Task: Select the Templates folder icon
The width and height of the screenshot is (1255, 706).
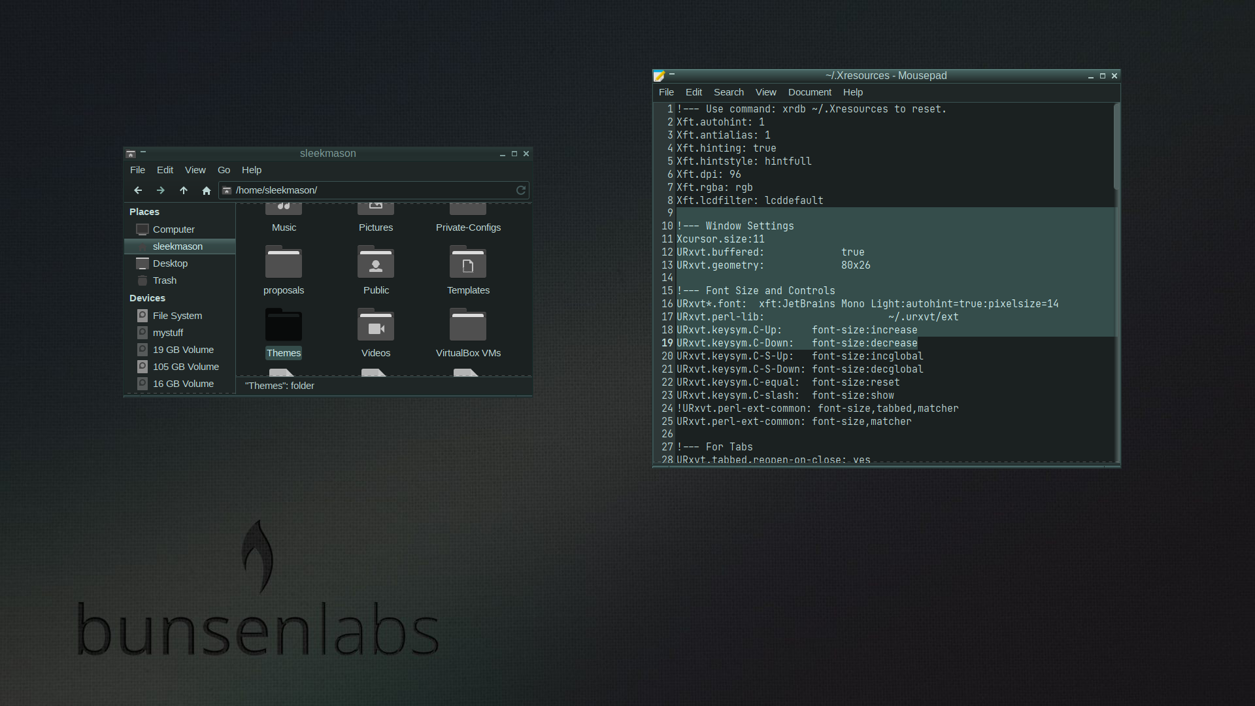Action: coord(468,261)
